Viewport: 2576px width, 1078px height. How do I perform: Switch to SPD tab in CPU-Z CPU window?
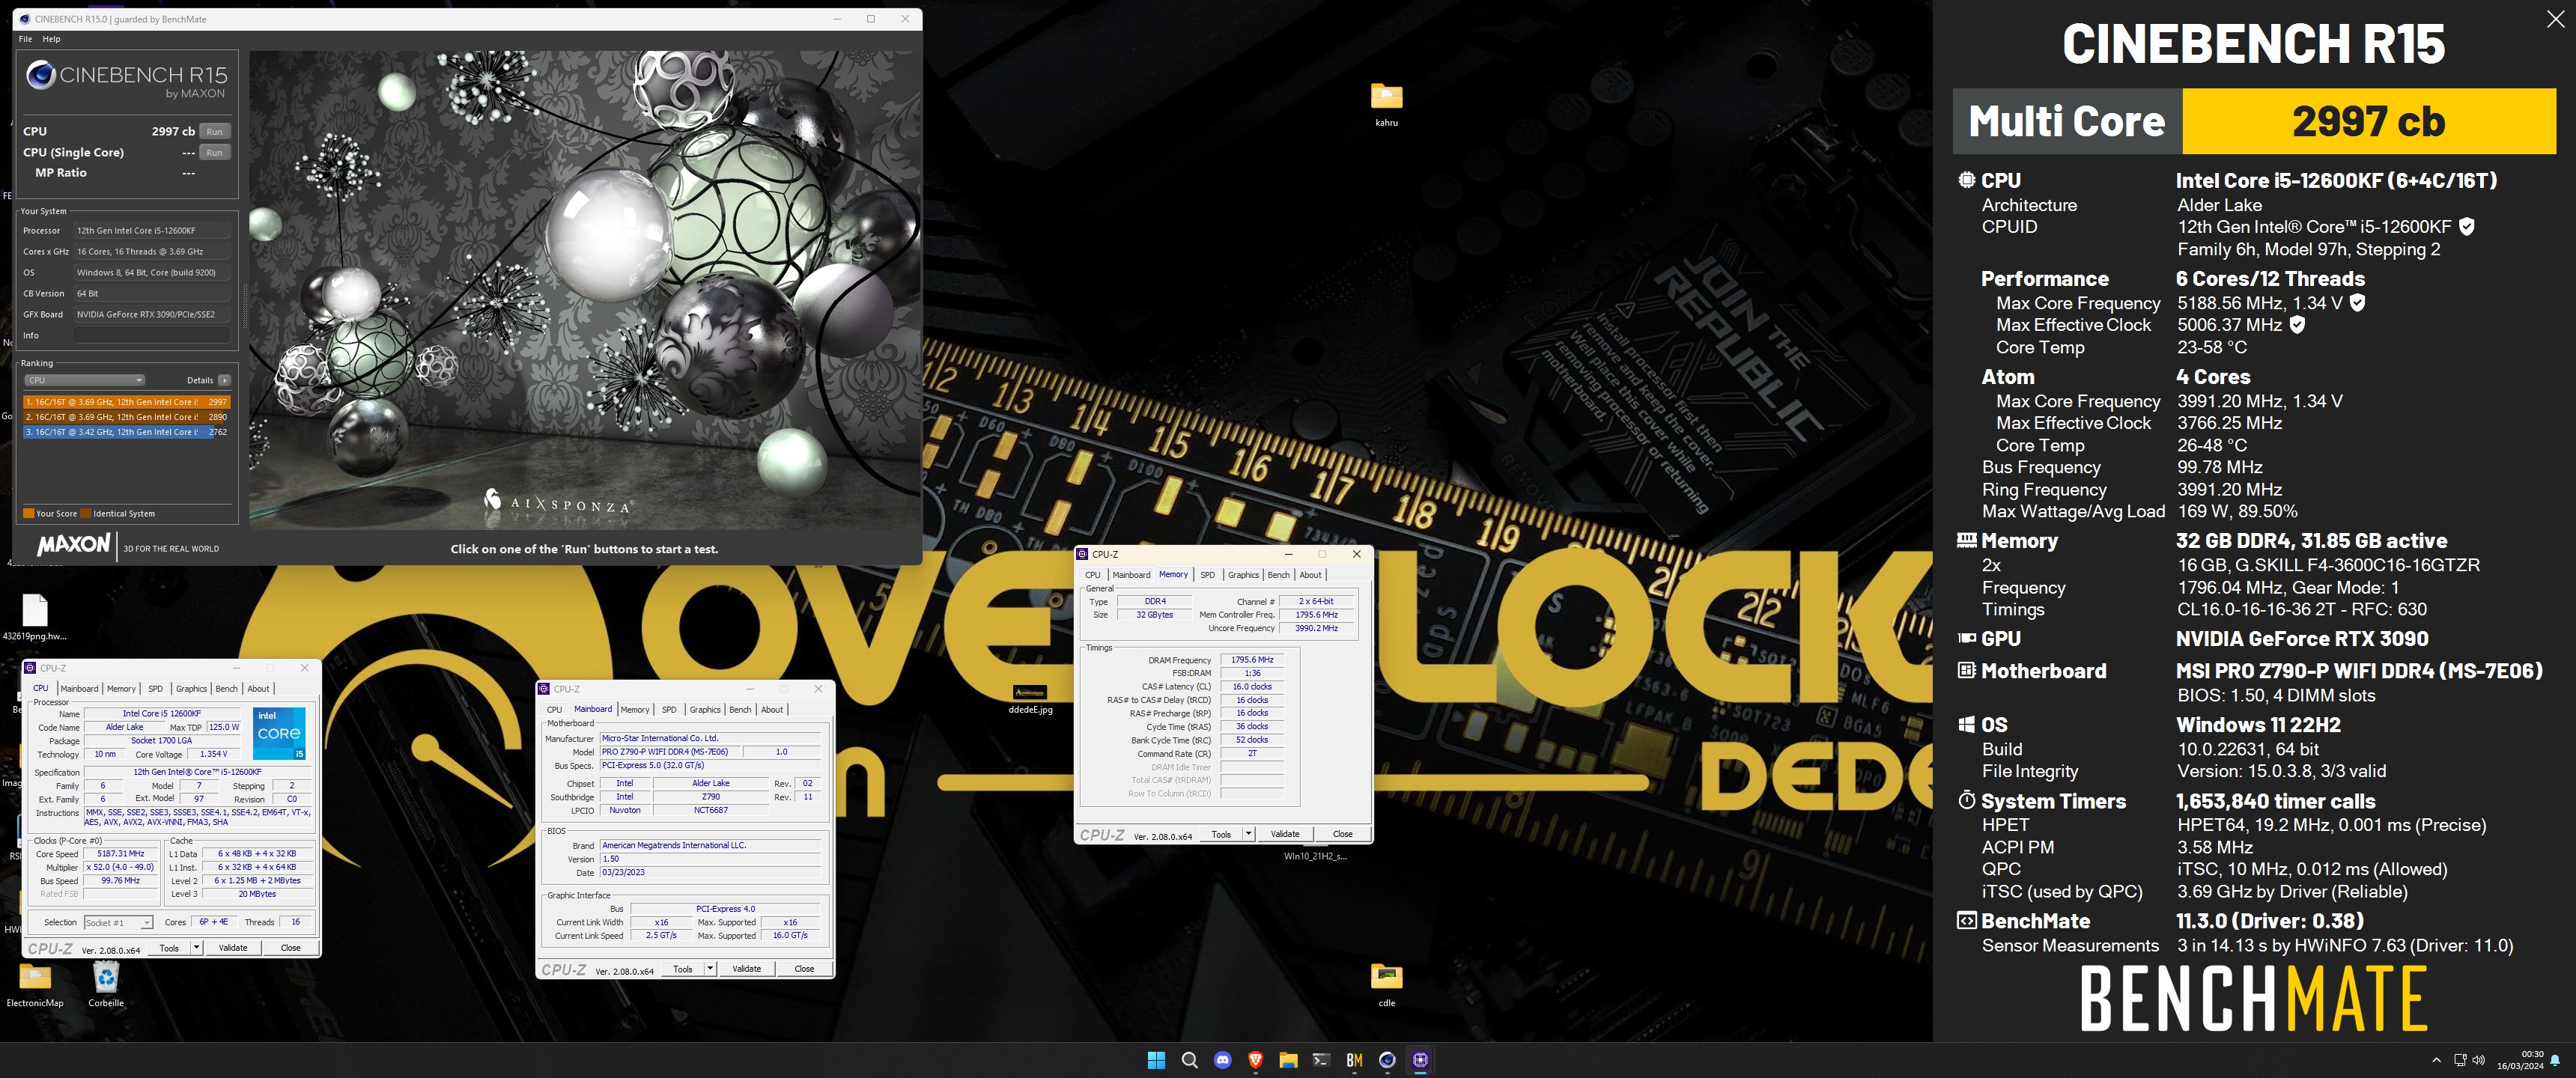(155, 689)
